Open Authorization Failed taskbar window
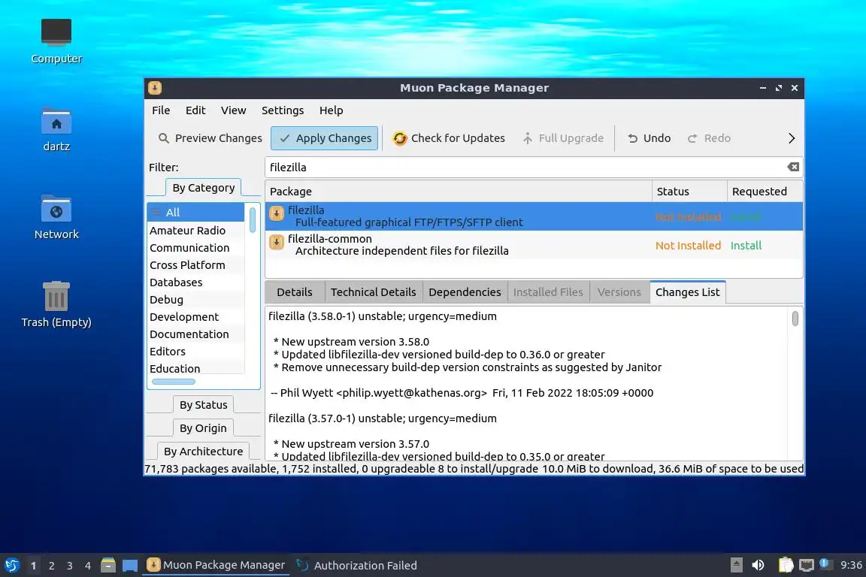The width and height of the screenshot is (866, 577). point(357,565)
